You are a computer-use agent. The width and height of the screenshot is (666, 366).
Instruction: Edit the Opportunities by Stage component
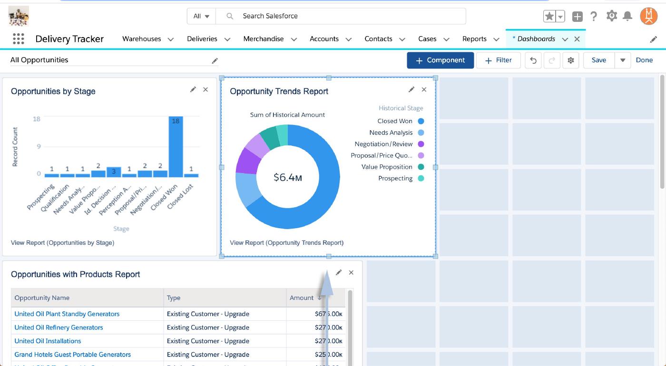[193, 89]
